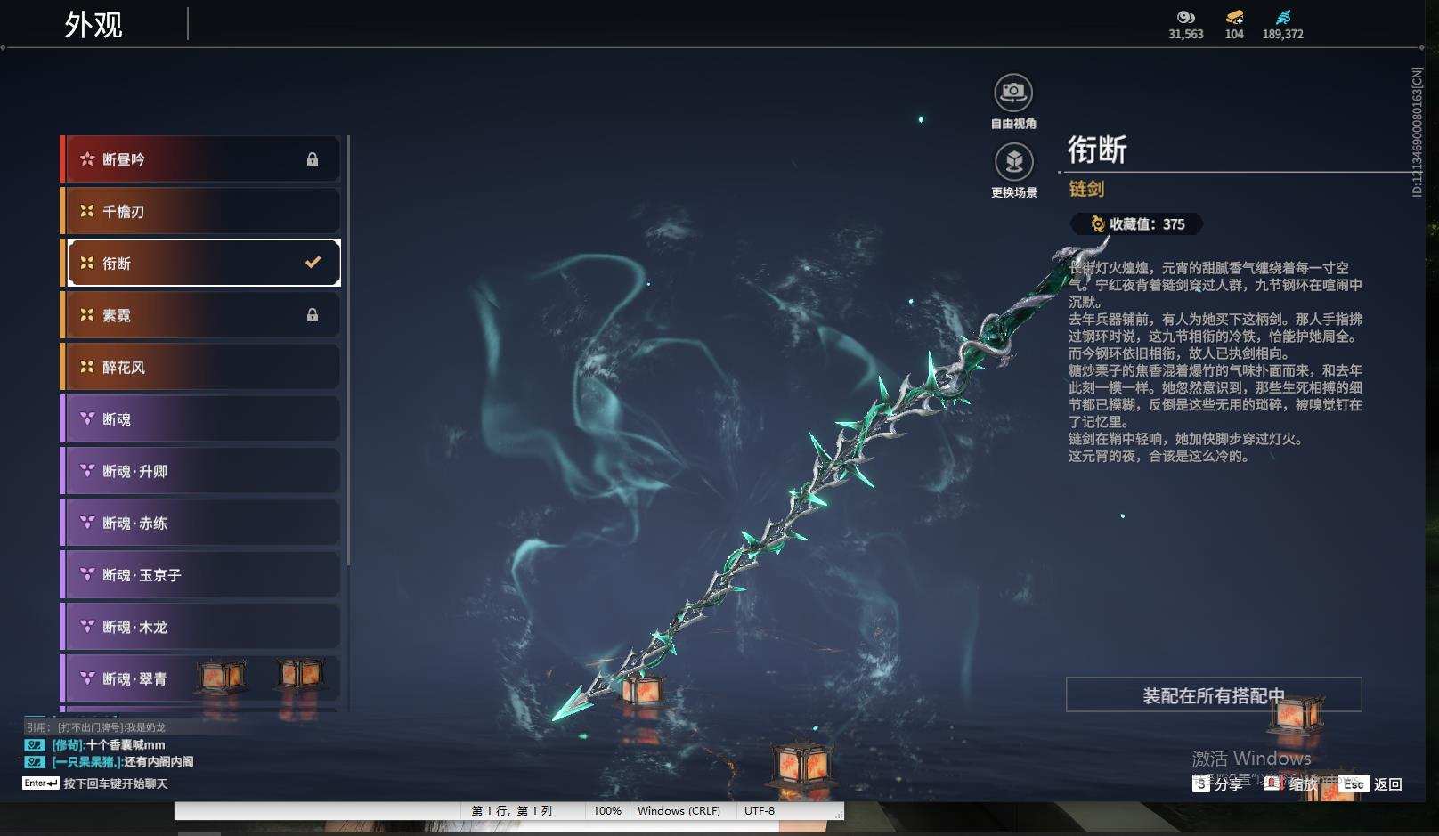The width and height of the screenshot is (1439, 836).
Task: Choose the 醉花风 skin
Action: (x=200, y=367)
